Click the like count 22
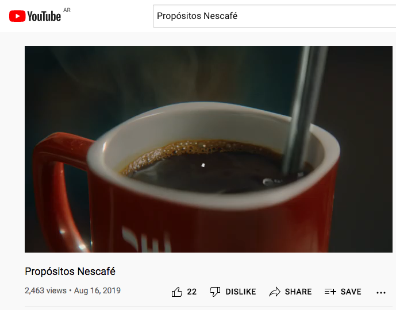The height and width of the screenshot is (310, 396). click(192, 292)
